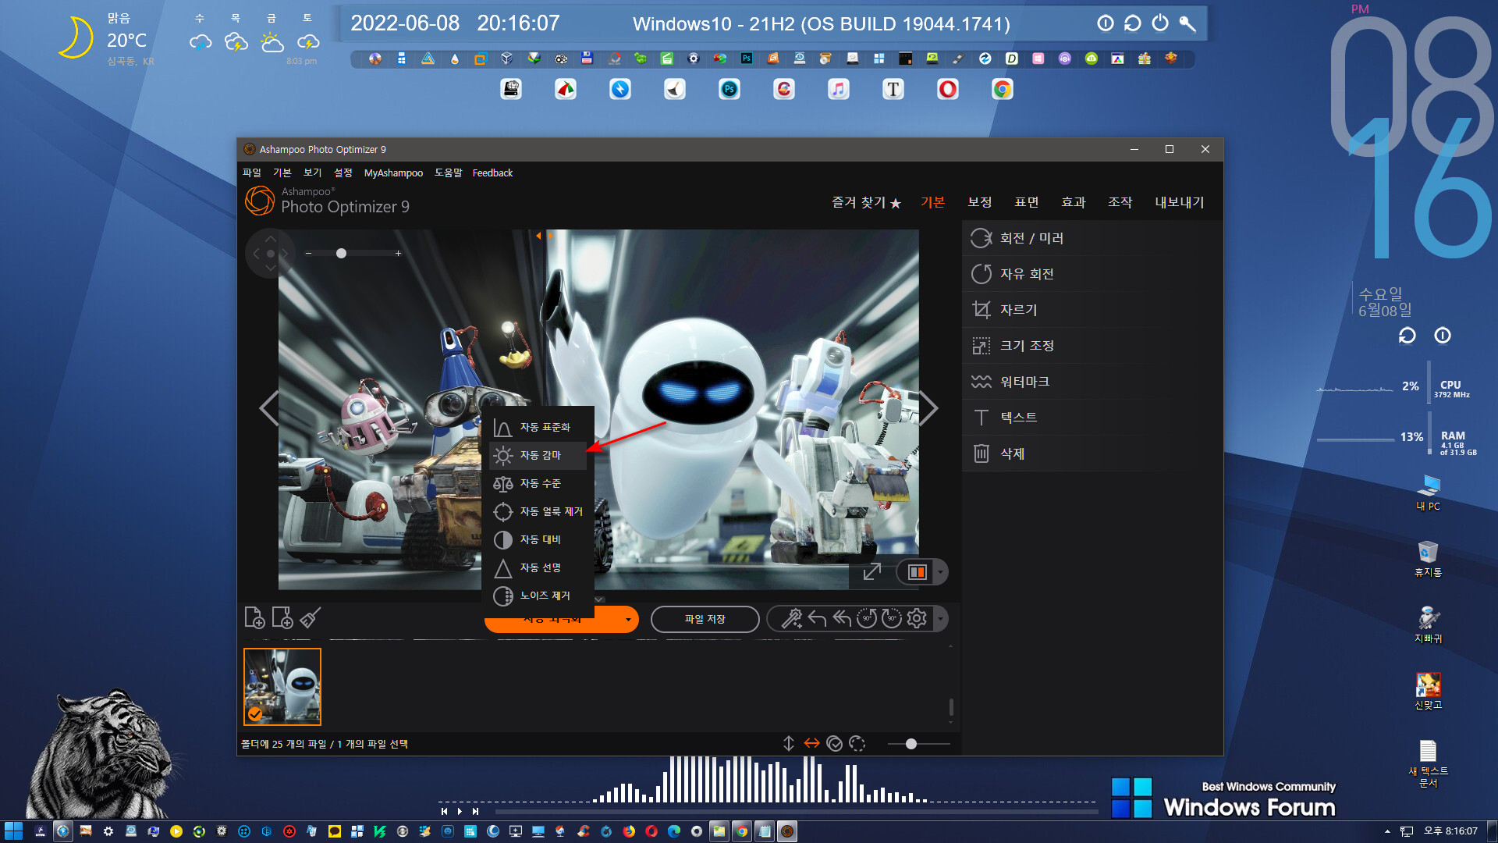Click the magic wand optimize icon

[x=792, y=619]
